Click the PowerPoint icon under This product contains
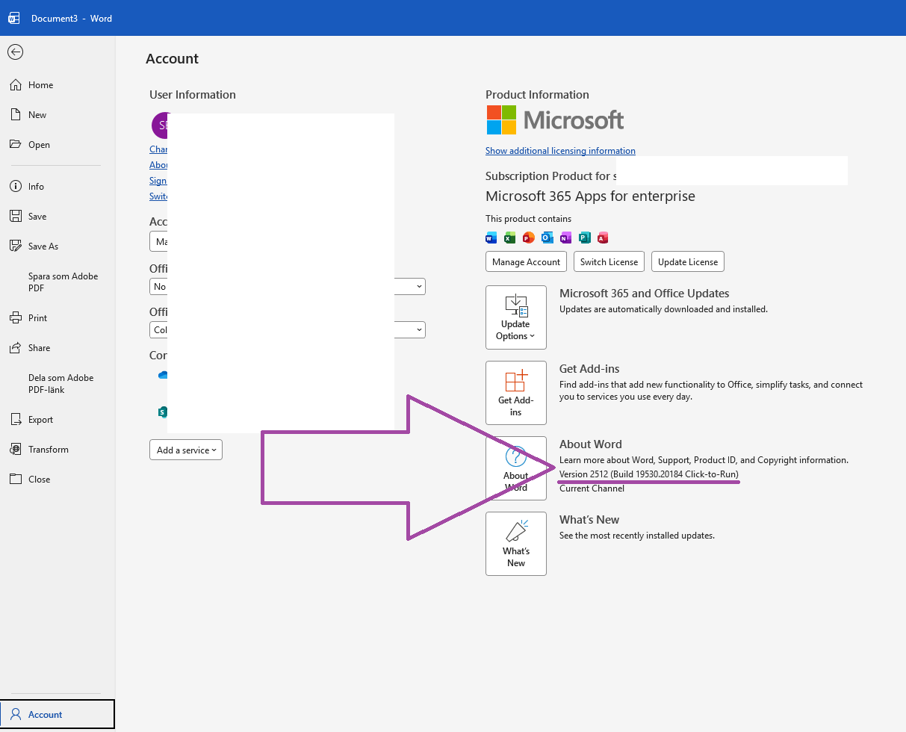 [528, 238]
